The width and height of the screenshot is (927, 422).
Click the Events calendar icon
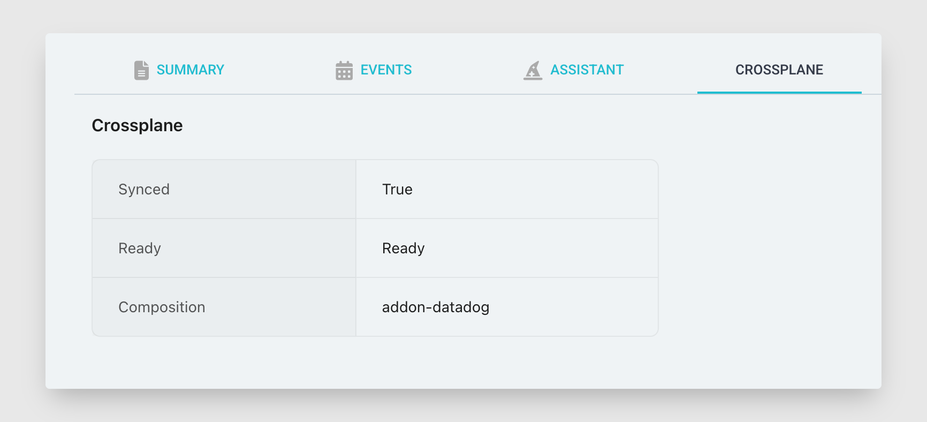tap(344, 70)
